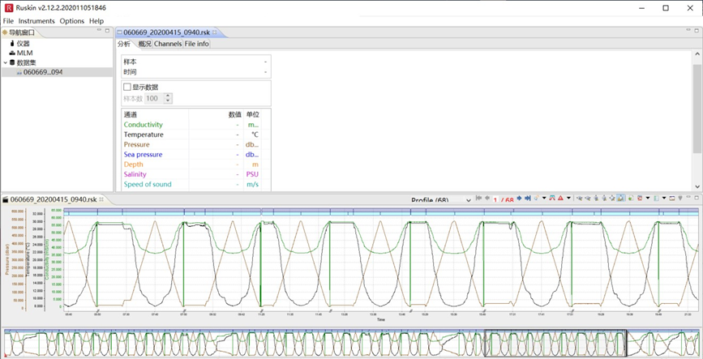703x359 pixels.
Task: Click the overview thumbnail strip at bottom
Action: (x=351, y=343)
